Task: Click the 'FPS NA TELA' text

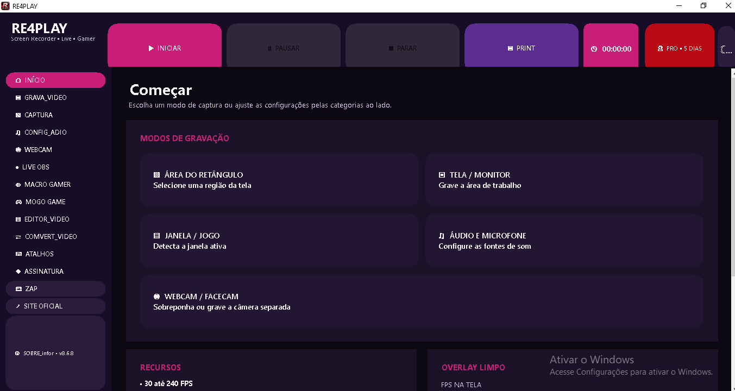Action: (461, 385)
